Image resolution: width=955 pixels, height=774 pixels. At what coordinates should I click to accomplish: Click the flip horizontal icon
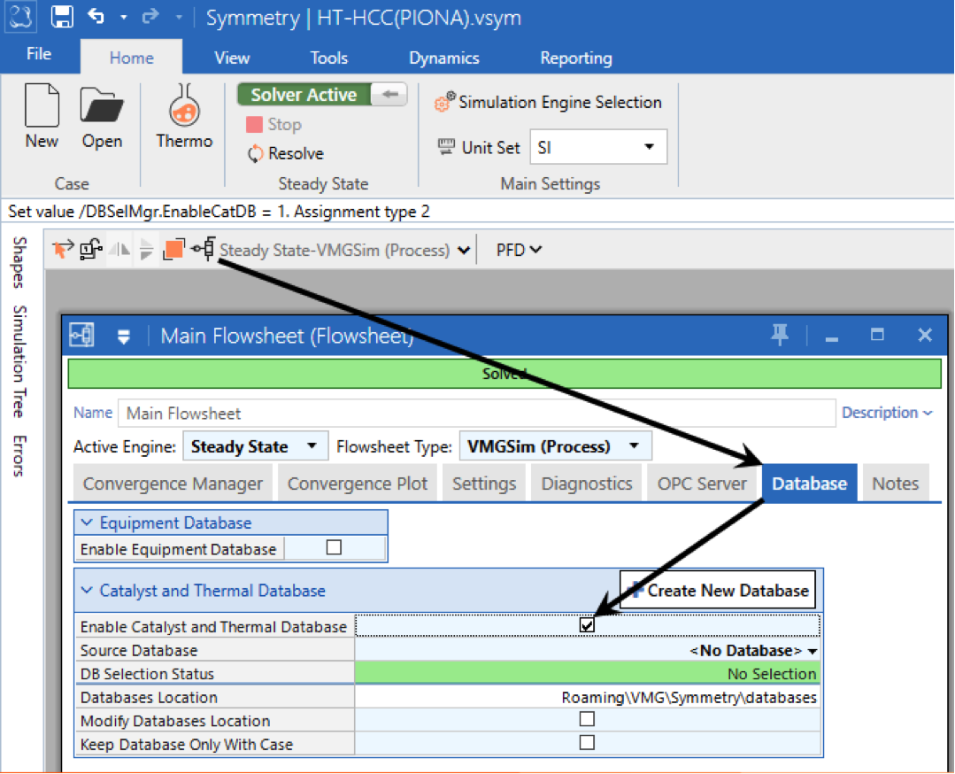pyautogui.click(x=119, y=249)
